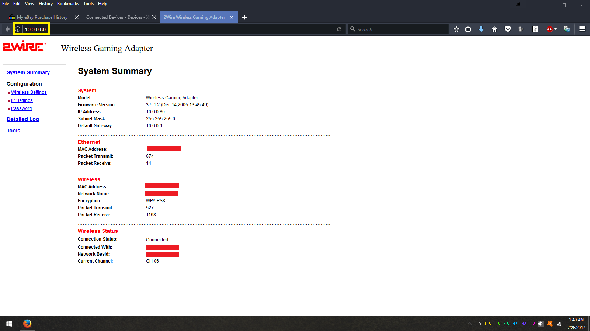Open Tools link in sidebar
Viewport: 590px width, 331px height.
(14, 131)
